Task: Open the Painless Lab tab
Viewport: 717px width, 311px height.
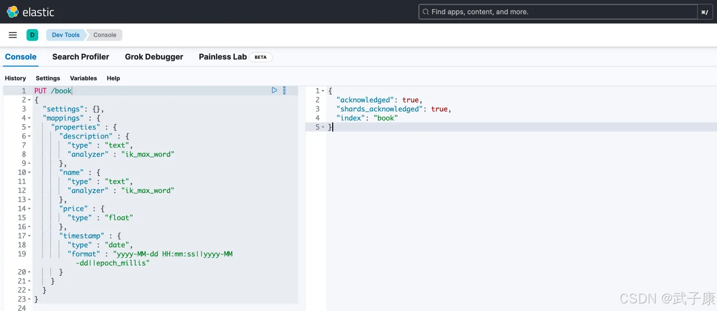Action: pyautogui.click(x=223, y=57)
